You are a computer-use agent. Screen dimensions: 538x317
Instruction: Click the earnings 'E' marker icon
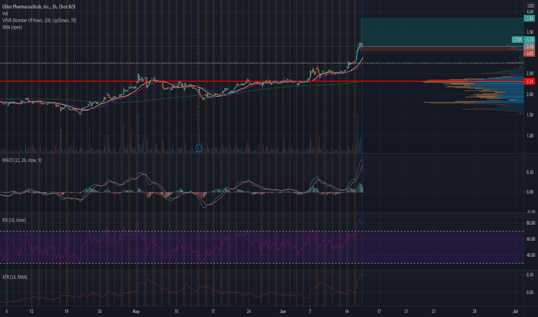pyautogui.click(x=199, y=148)
